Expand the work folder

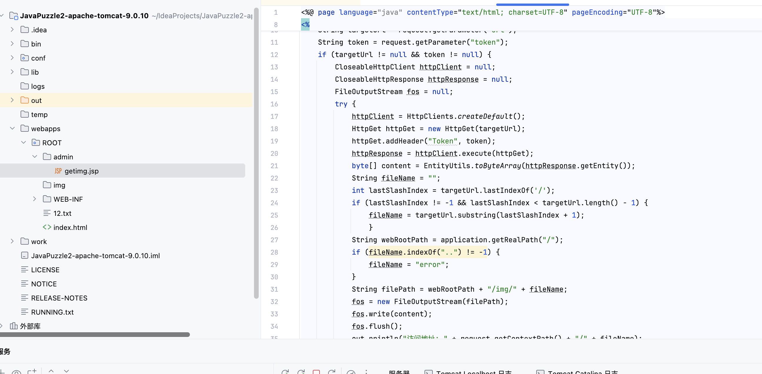(12, 241)
